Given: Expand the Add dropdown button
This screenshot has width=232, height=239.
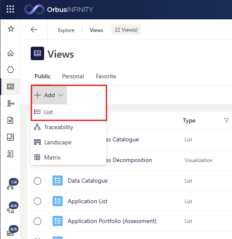Looking at the screenshot, I should coord(49,95).
